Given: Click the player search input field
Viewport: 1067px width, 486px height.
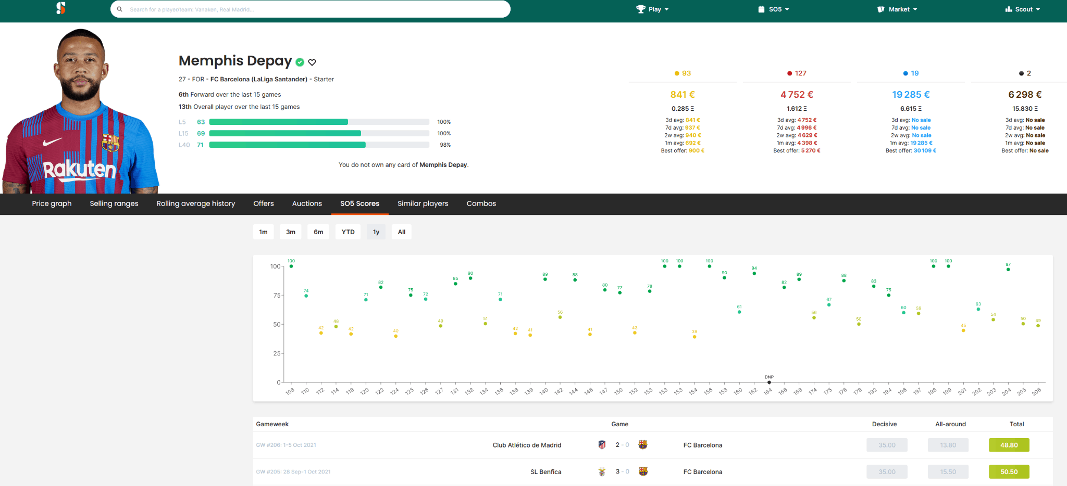Looking at the screenshot, I should pyautogui.click(x=313, y=9).
